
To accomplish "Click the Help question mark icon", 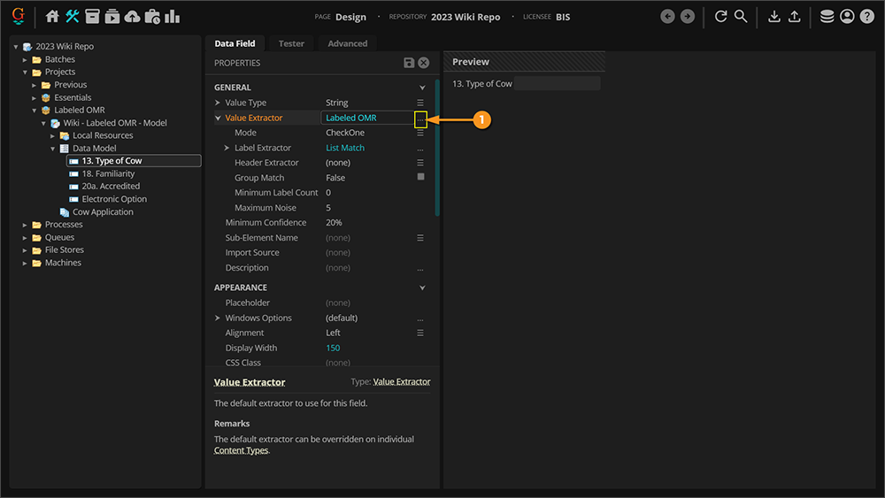I will (x=866, y=17).
